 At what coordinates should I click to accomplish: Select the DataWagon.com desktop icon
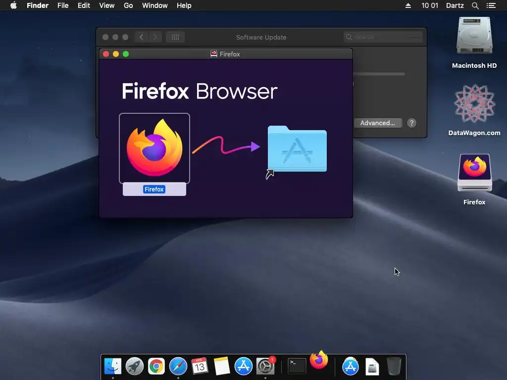click(x=474, y=103)
